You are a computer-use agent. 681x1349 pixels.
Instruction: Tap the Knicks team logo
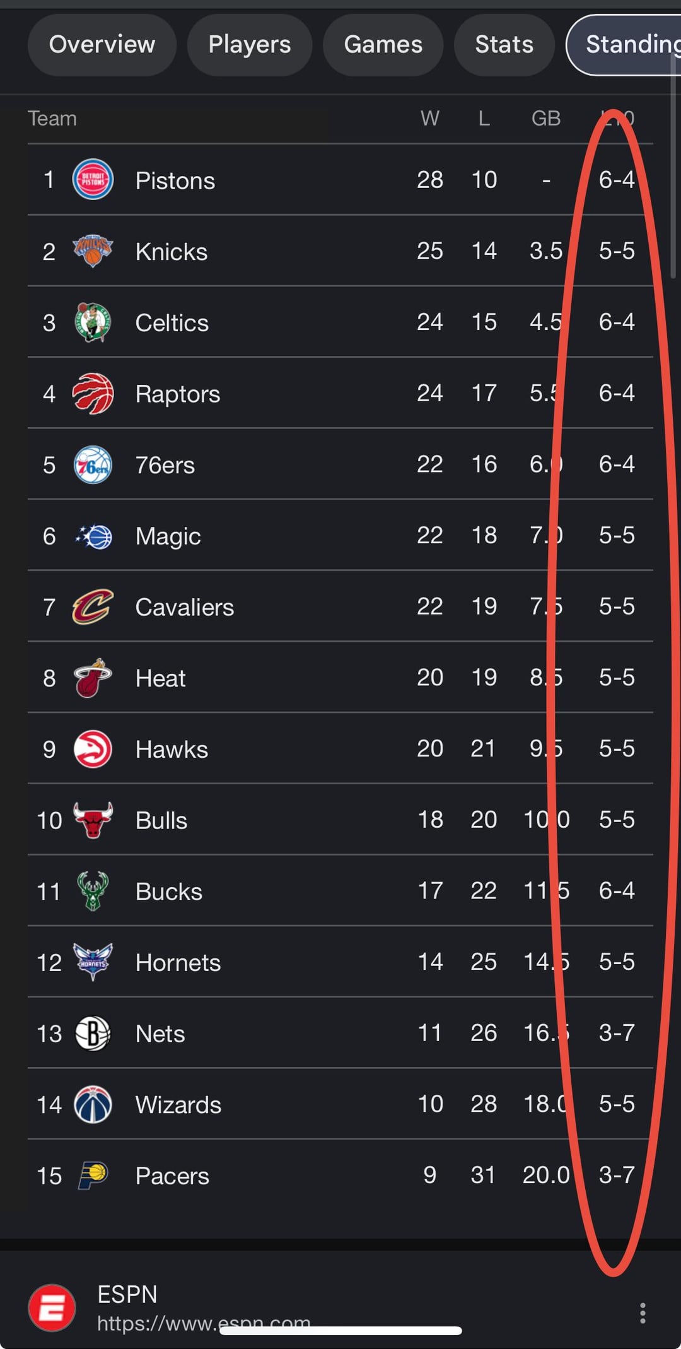point(93,251)
